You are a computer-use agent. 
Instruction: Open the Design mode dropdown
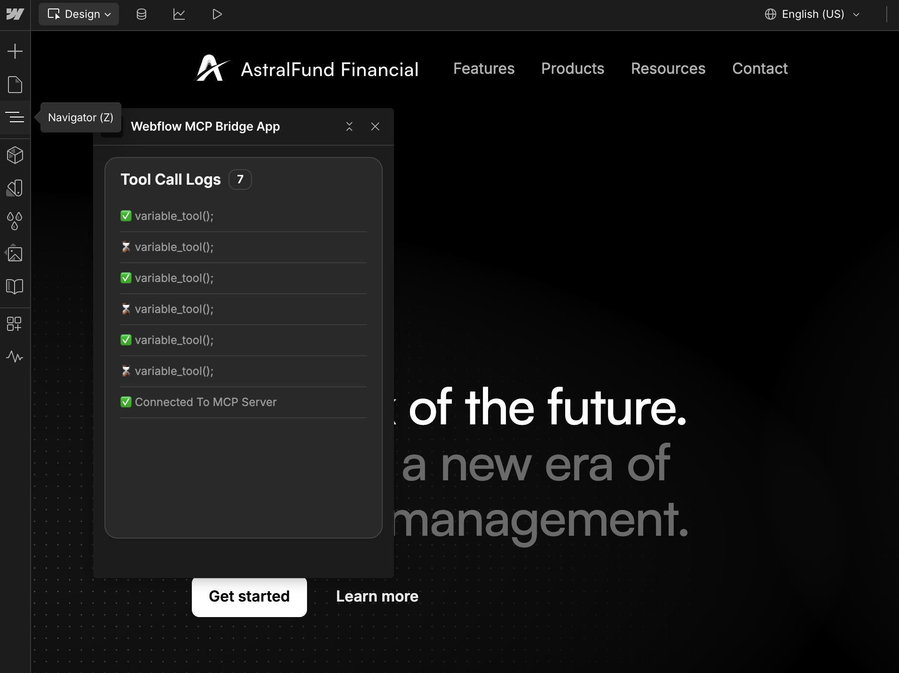pos(79,14)
